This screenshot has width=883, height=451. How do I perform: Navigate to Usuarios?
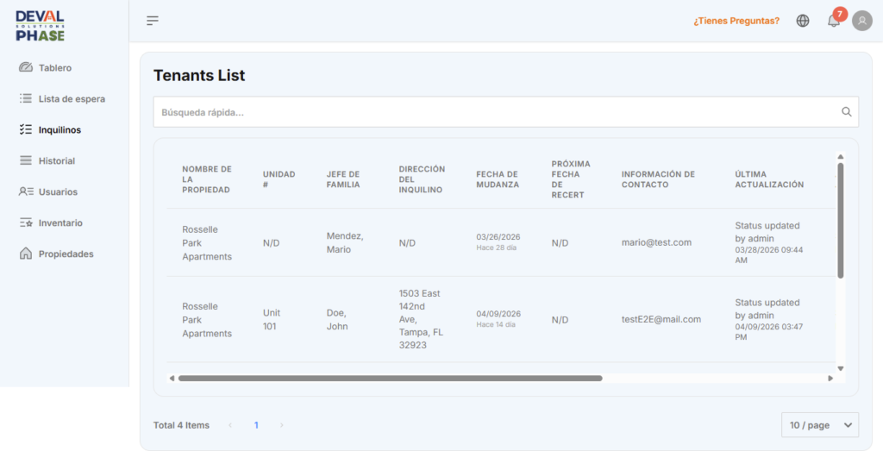tap(58, 192)
